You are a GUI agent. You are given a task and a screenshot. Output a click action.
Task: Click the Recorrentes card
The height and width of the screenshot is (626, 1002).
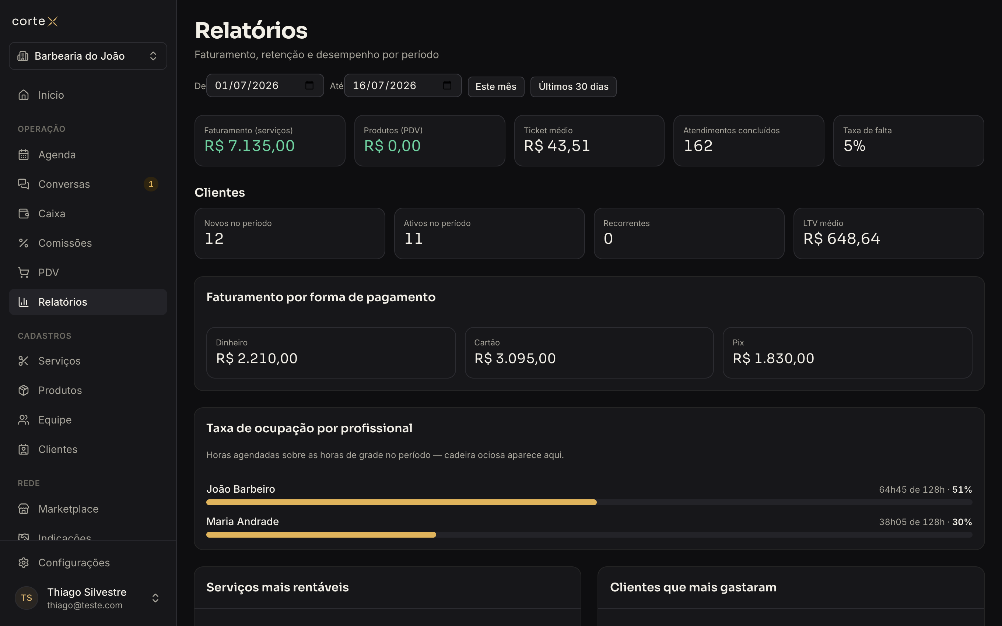689,233
